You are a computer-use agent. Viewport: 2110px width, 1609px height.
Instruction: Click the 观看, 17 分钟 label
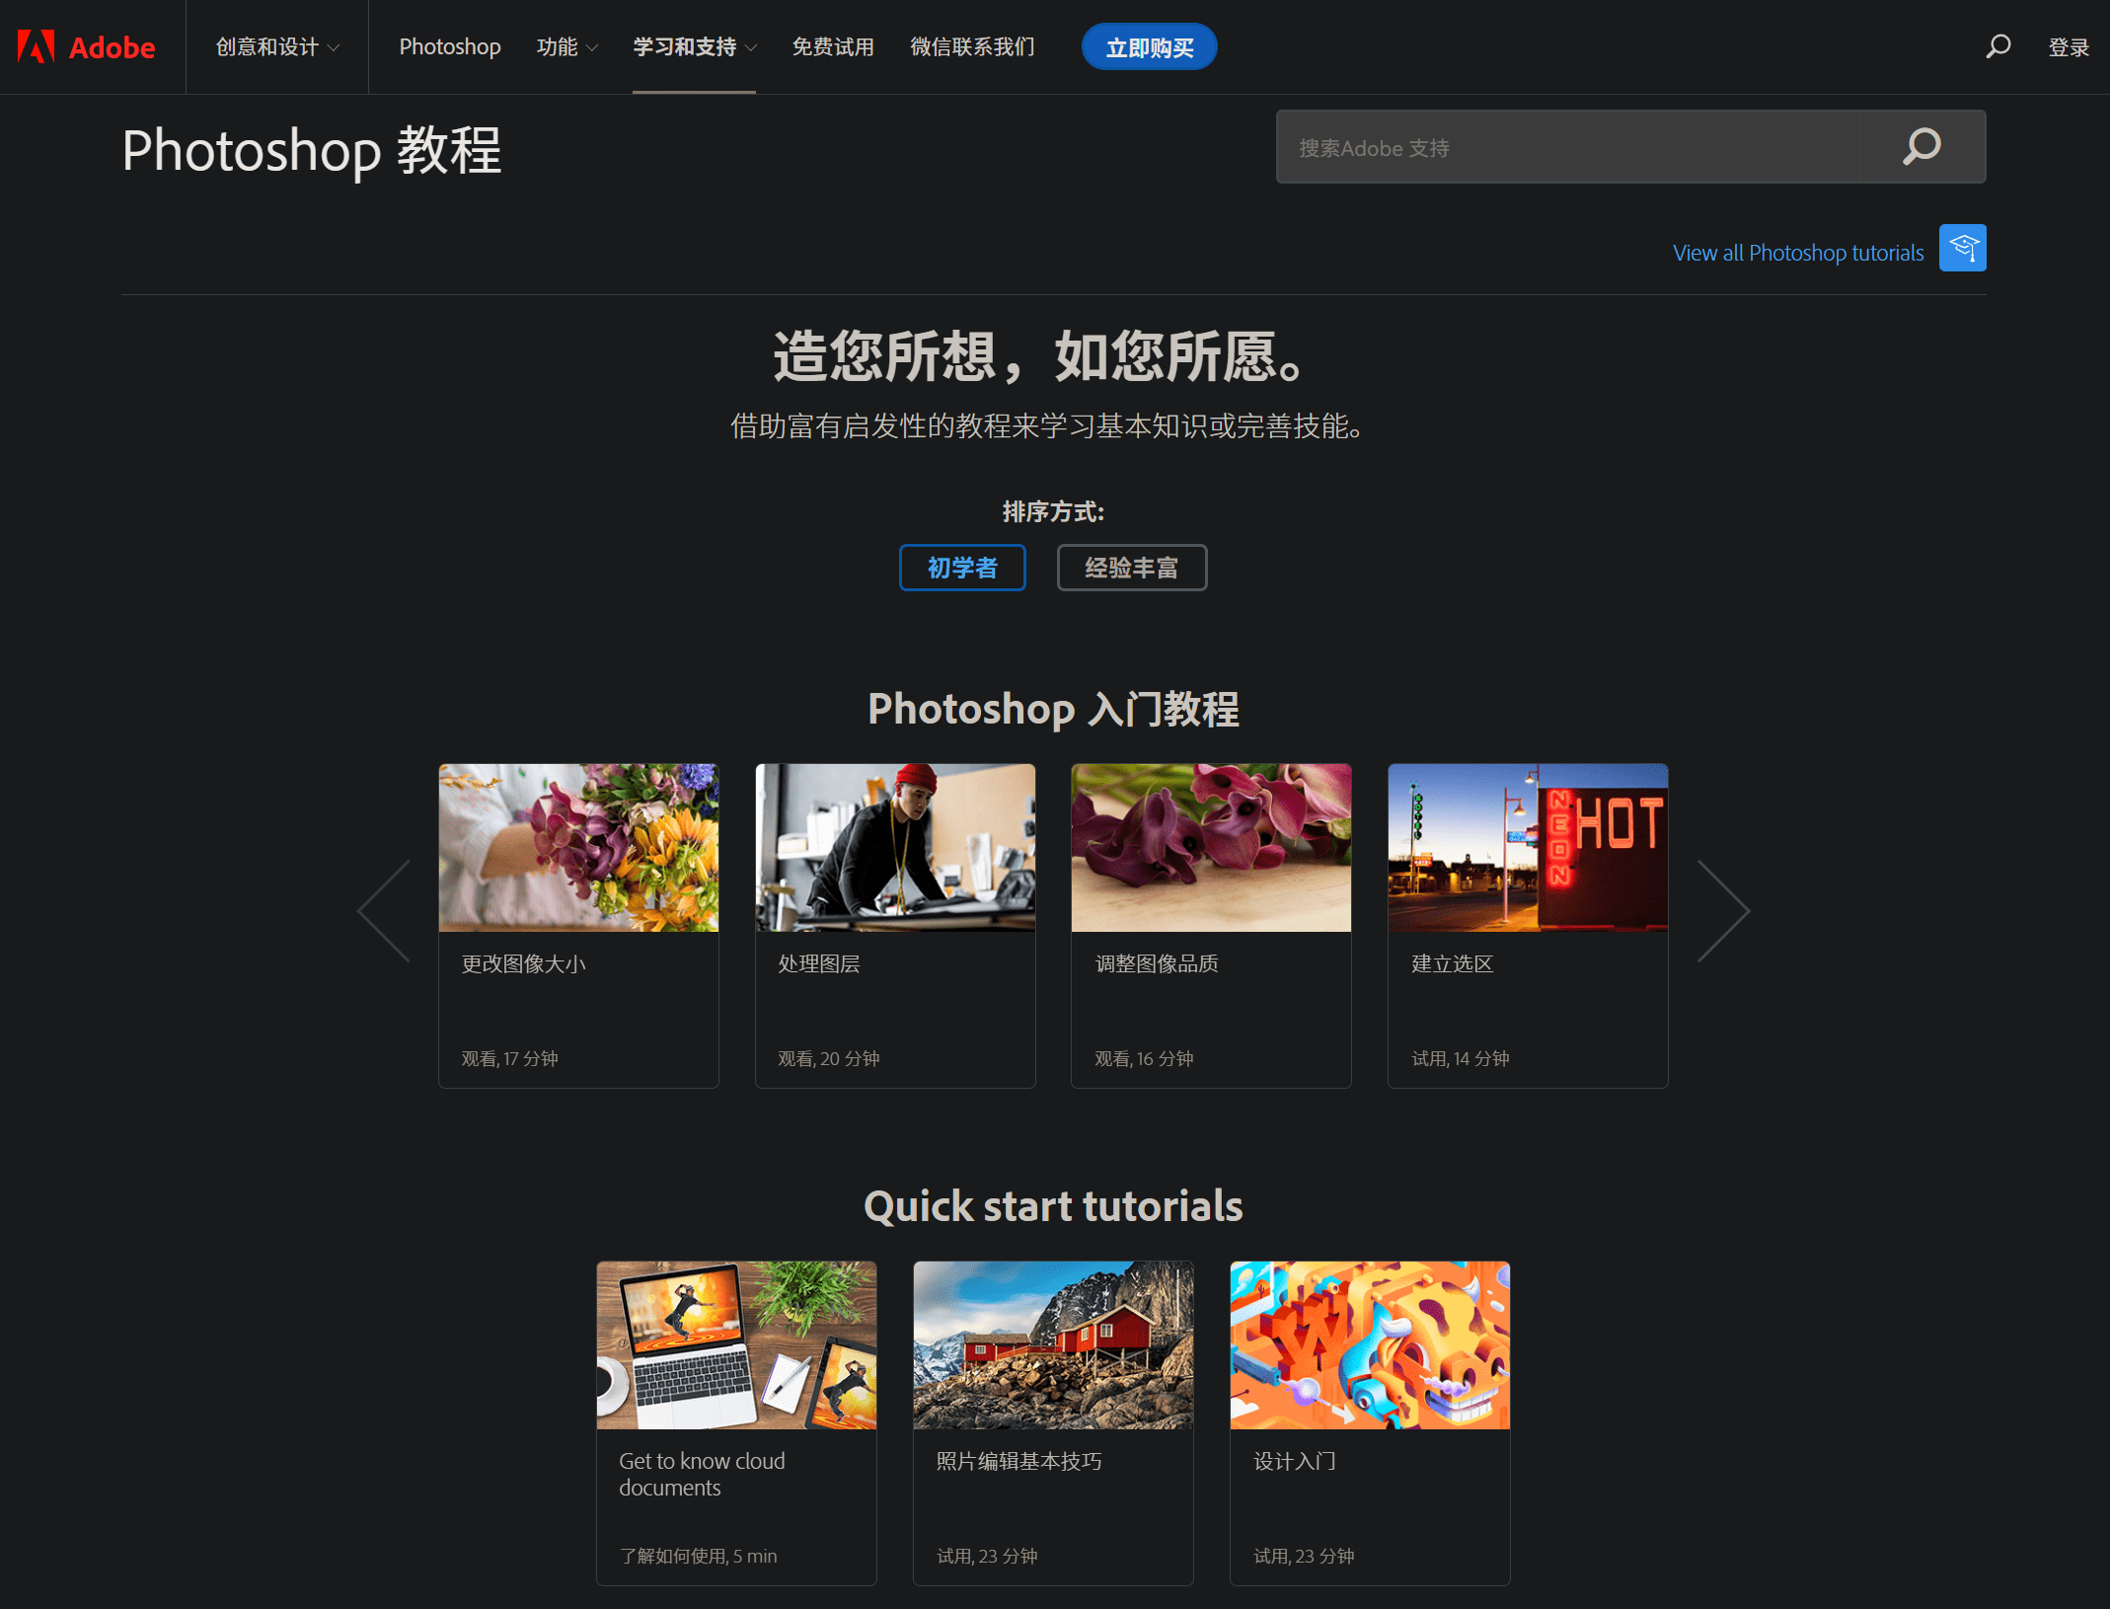510,1058
